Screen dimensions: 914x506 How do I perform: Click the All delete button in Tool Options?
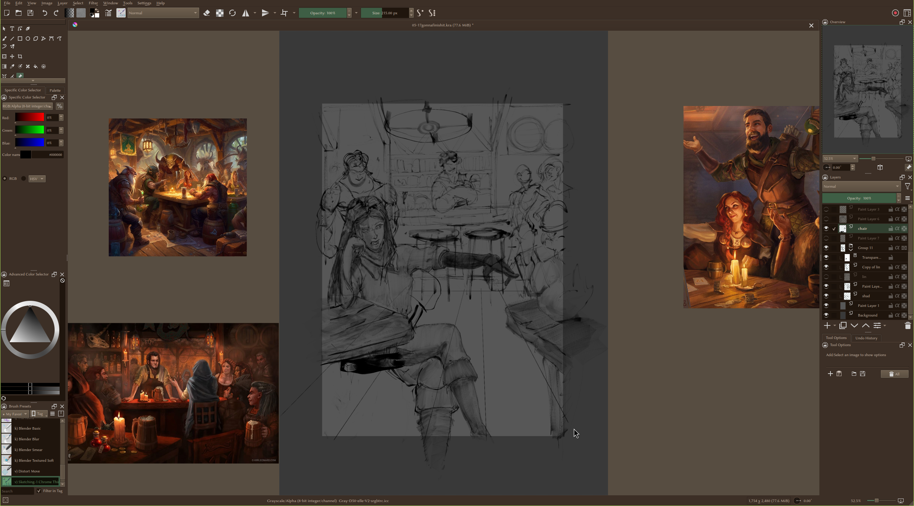click(894, 374)
